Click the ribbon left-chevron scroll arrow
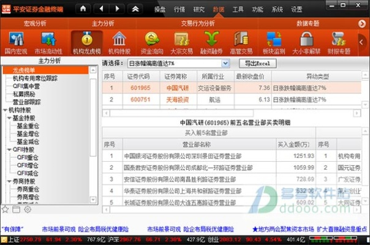 [x=362, y=42]
